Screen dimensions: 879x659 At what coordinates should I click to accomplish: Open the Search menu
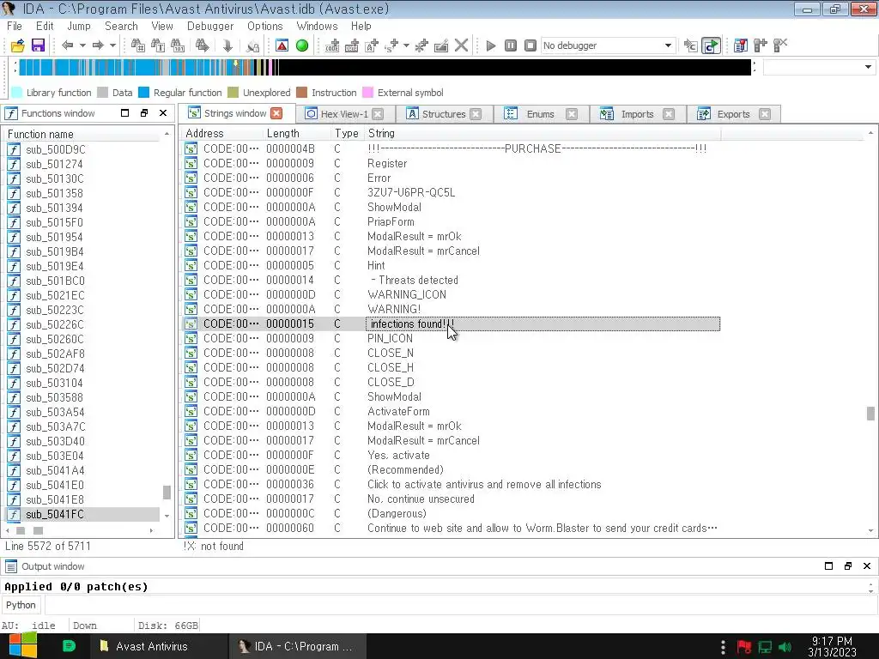pos(121,27)
